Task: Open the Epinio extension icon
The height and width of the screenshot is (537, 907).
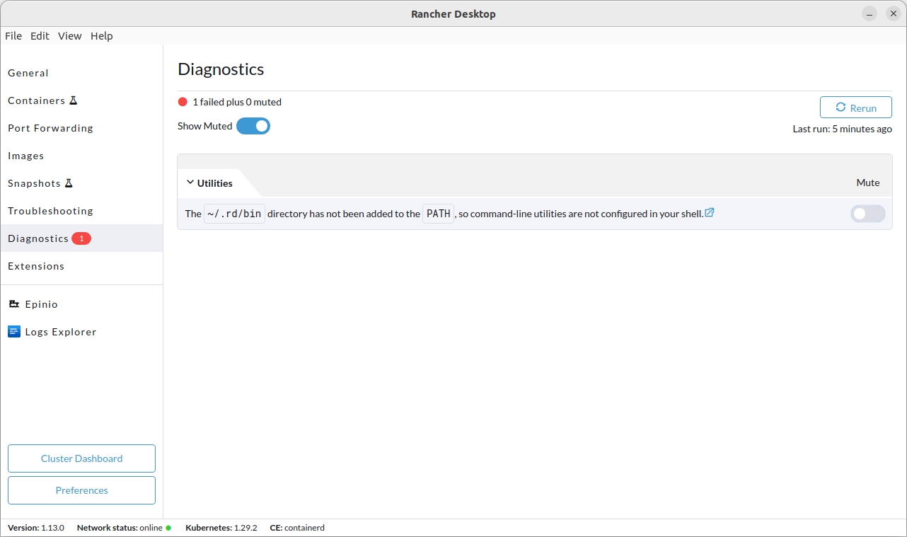Action: click(x=14, y=304)
